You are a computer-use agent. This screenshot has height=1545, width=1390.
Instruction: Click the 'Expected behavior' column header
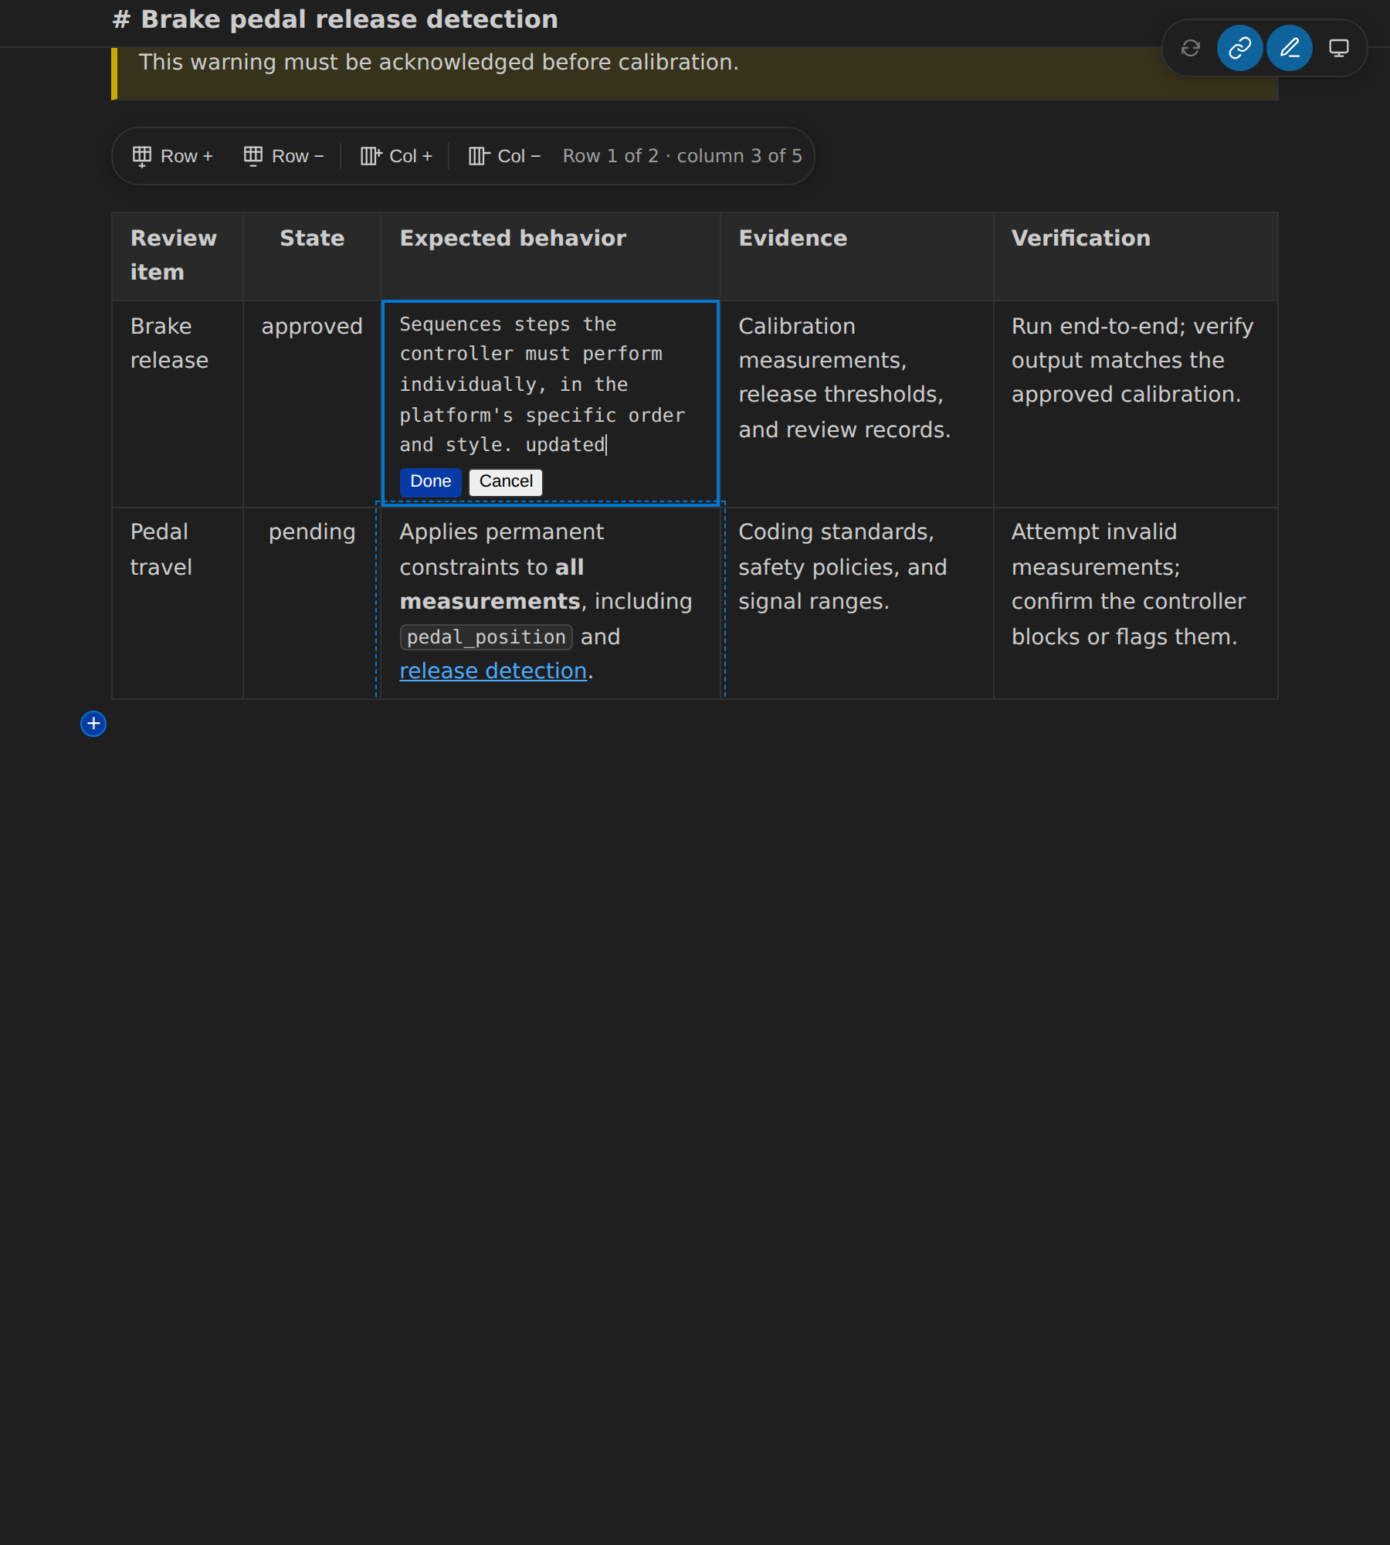tap(551, 256)
